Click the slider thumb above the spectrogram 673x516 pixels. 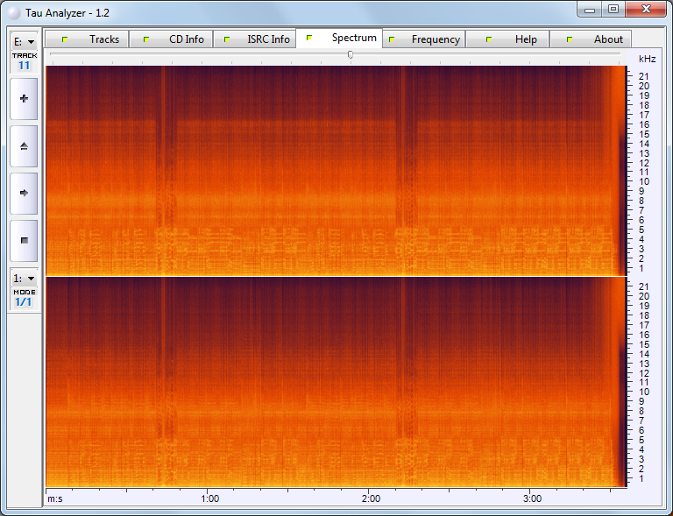click(351, 54)
